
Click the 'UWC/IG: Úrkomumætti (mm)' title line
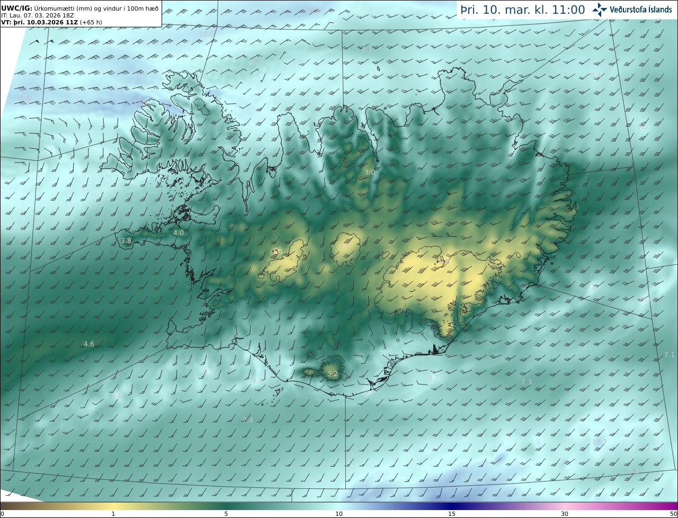tap(79, 8)
